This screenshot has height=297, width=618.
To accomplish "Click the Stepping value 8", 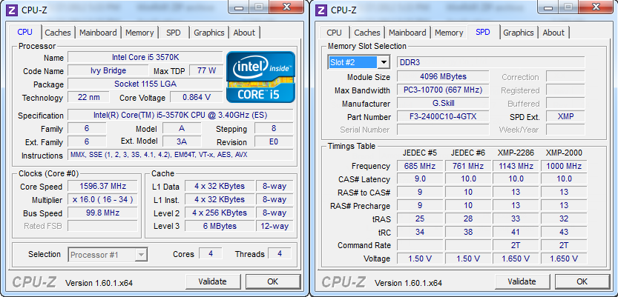I will pyautogui.click(x=274, y=129).
